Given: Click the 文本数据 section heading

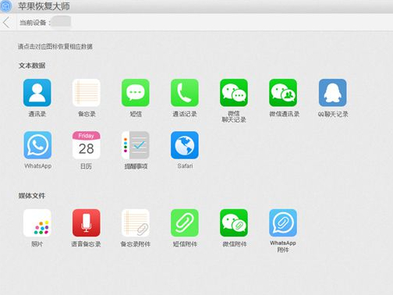Looking at the screenshot, I should coord(32,66).
